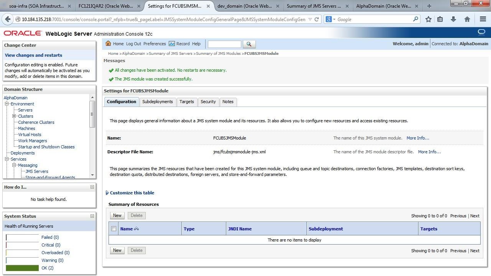This screenshot has height=276, width=491.
Task: Click View changes and restarts link
Action: [33, 55]
